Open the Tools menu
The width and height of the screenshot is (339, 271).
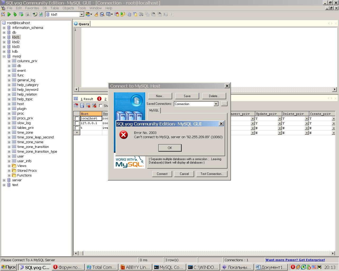(82, 8)
